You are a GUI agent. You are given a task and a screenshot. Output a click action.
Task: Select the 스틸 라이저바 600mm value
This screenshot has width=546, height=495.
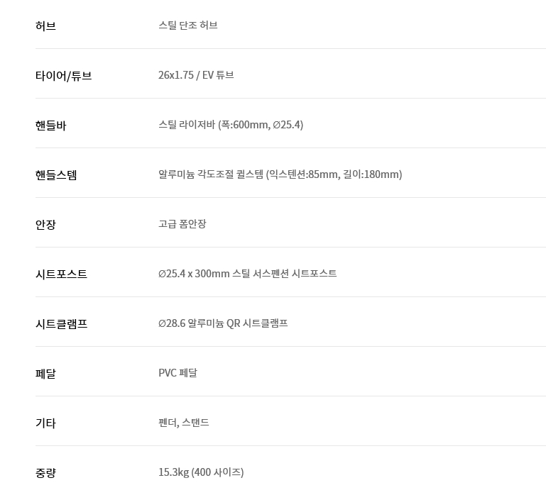point(231,125)
